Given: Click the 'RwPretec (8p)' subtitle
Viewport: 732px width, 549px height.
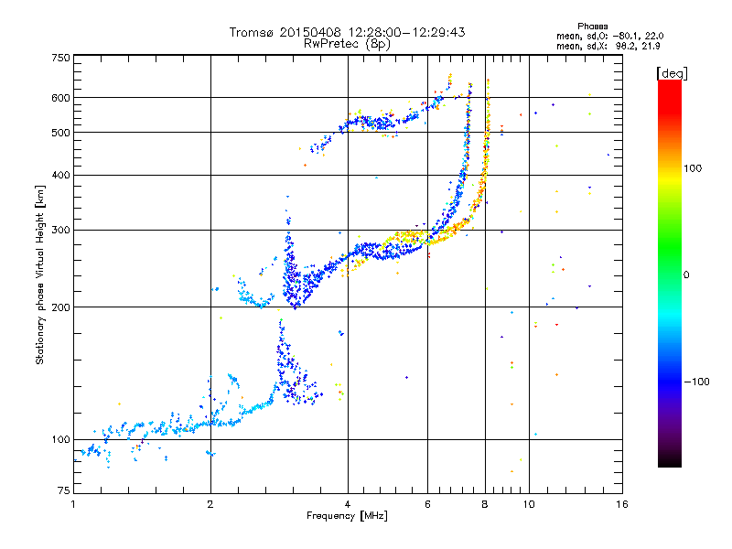Looking at the screenshot, I should pyautogui.click(x=347, y=44).
